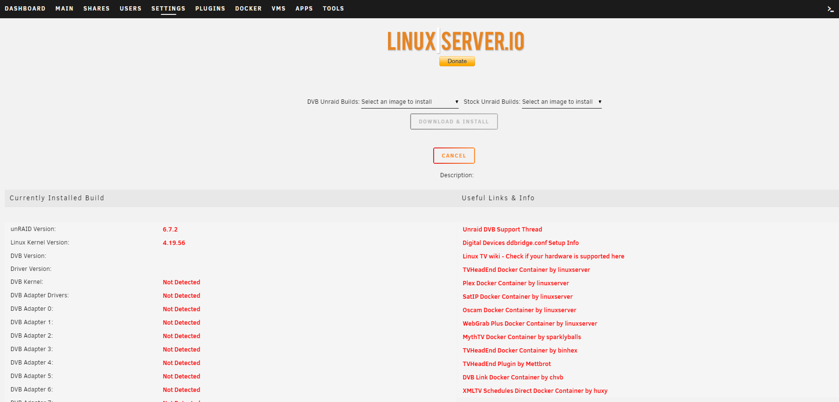
Task: Click Not Detected beside DVB Adapter 6
Action: pos(182,390)
